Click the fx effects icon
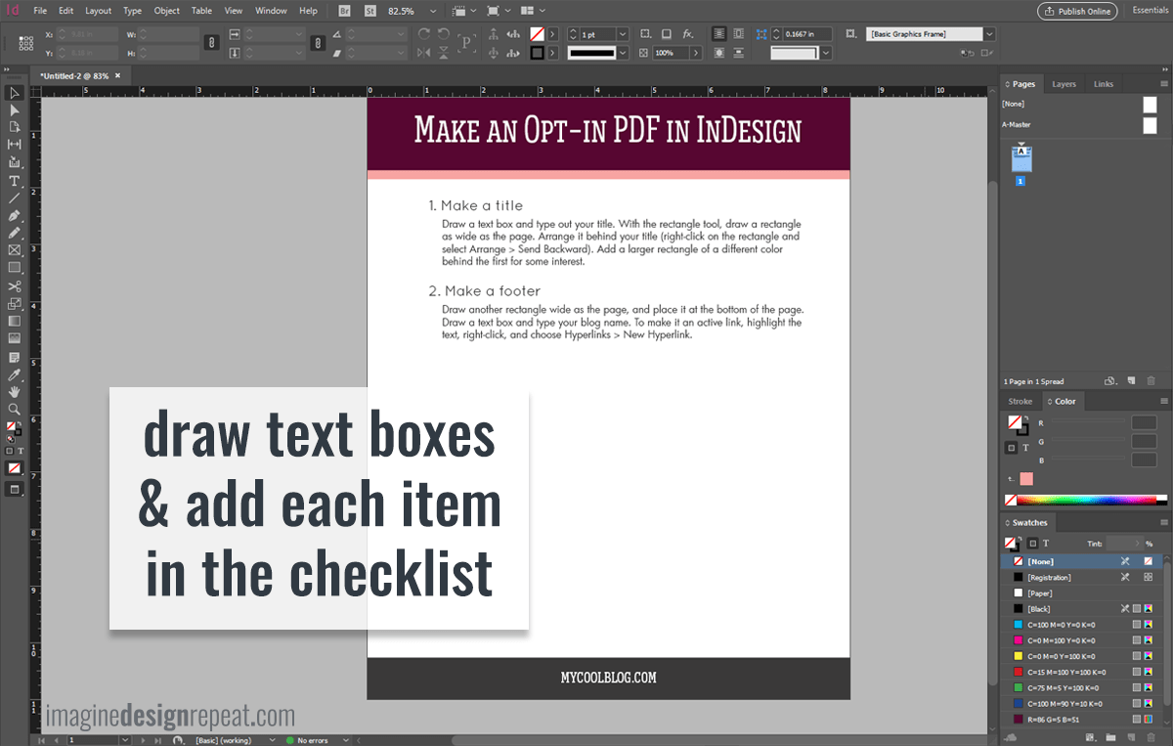Image resolution: width=1173 pixels, height=746 pixels. coord(688,33)
